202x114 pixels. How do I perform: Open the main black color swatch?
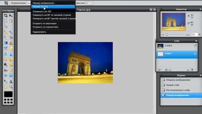pos(8,94)
